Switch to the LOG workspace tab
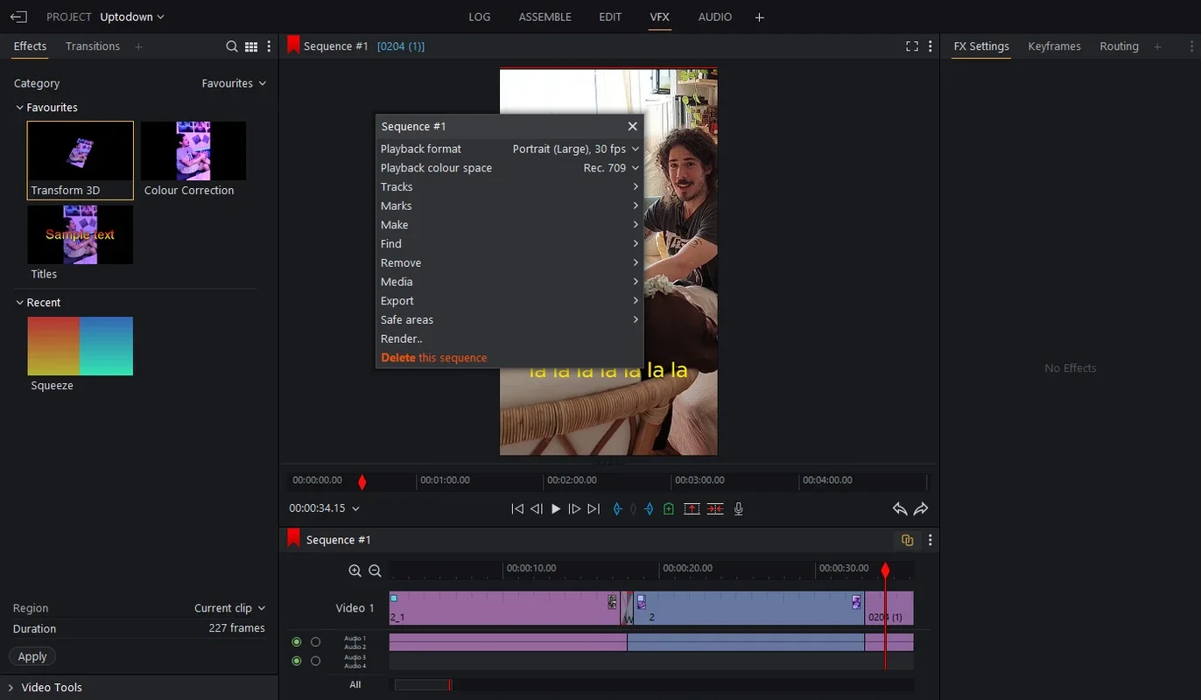Screen dimensions: 1201x700 coord(480,17)
